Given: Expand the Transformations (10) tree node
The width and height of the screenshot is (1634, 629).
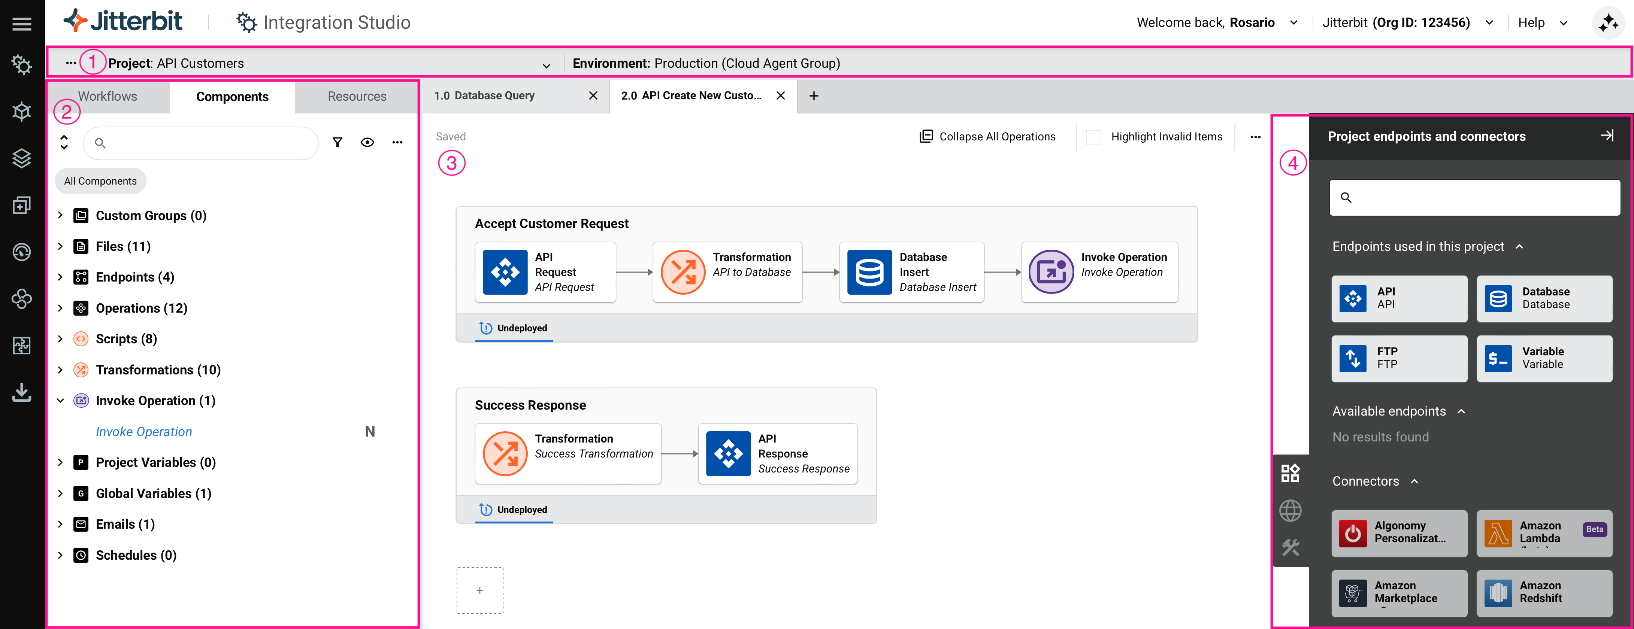Looking at the screenshot, I should click(60, 370).
